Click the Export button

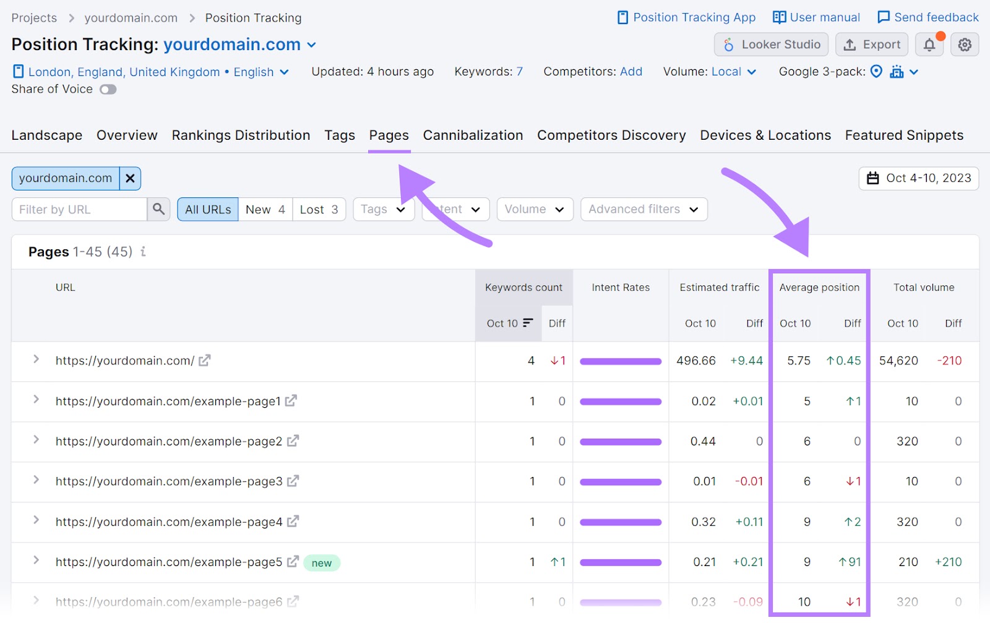(871, 45)
